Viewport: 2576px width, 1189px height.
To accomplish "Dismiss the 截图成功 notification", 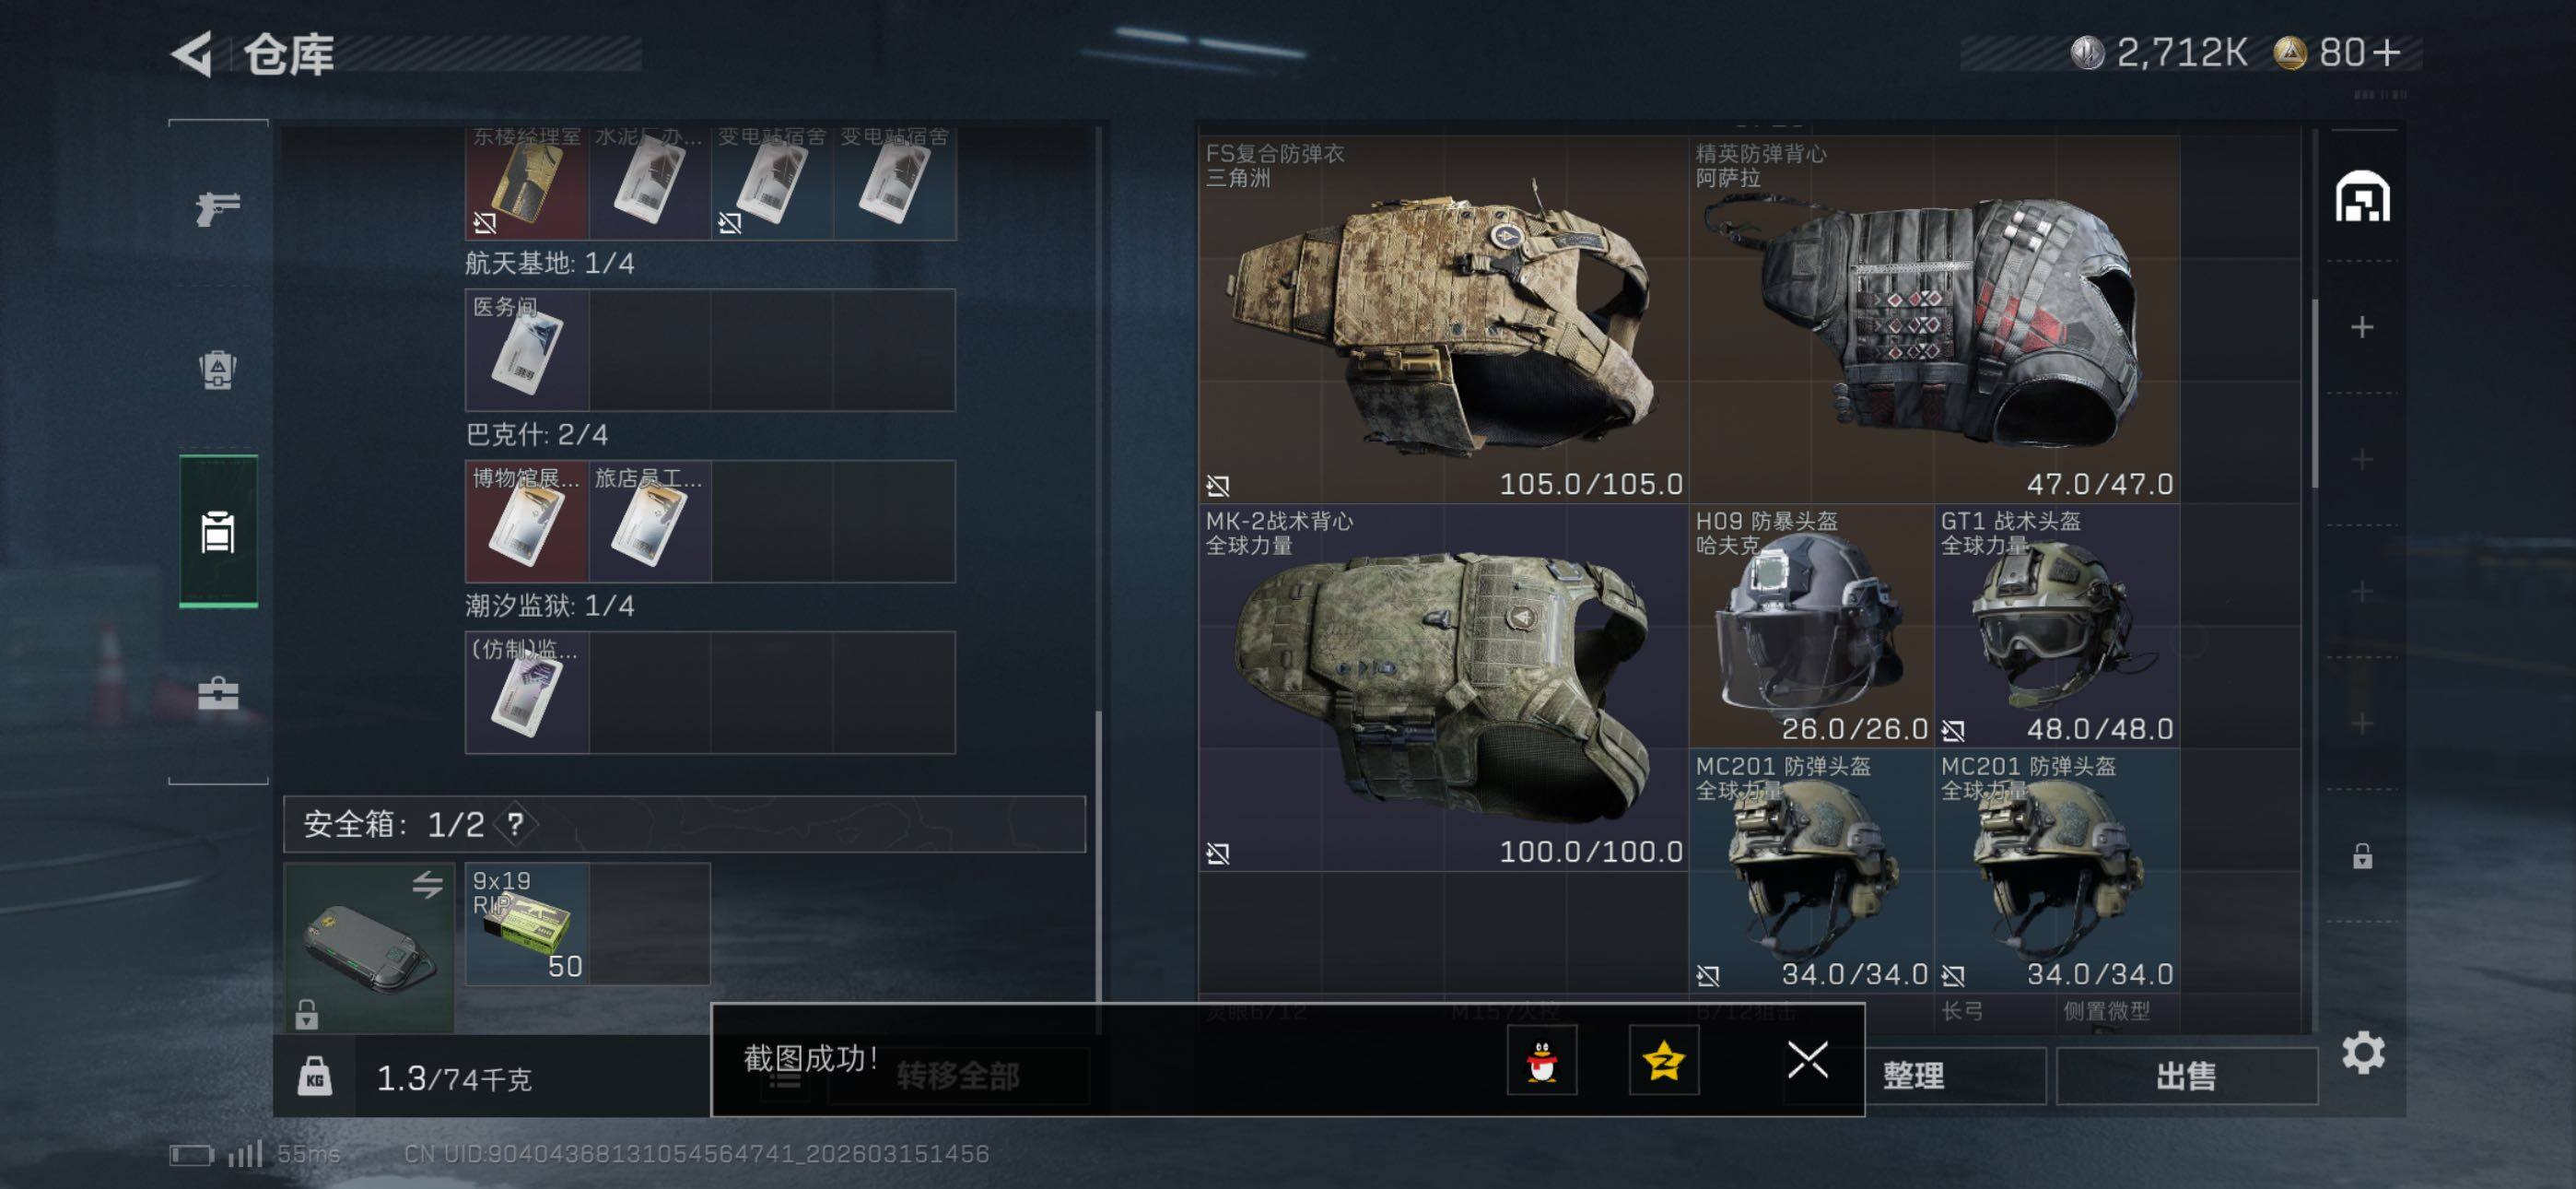I will pyautogui.click(x=1807, y=1060).
